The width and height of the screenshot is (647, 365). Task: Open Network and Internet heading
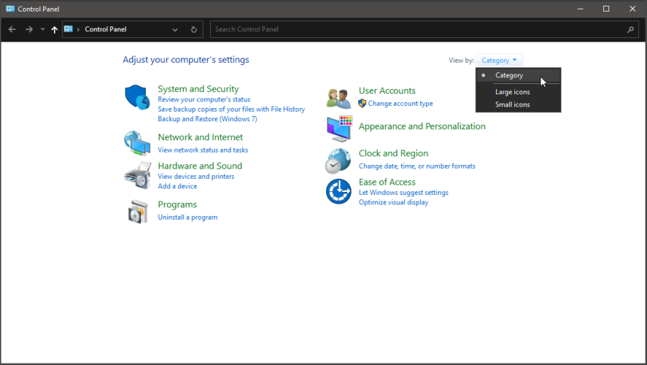tap(200, 137)
